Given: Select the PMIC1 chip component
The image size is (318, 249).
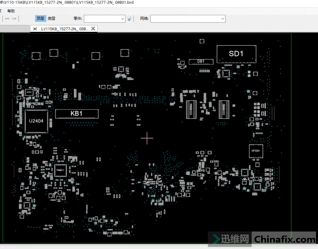Looking at the screenshot, I should pyautogui.click(x=60, y=170).
